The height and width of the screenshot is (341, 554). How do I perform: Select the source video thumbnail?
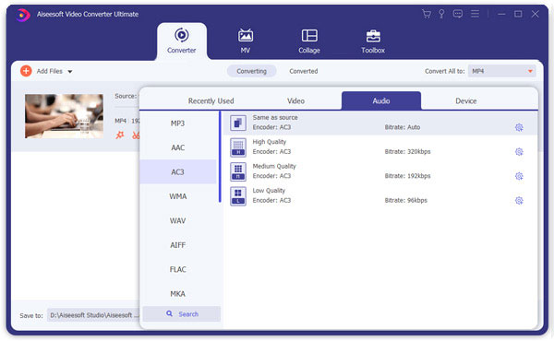64,116
